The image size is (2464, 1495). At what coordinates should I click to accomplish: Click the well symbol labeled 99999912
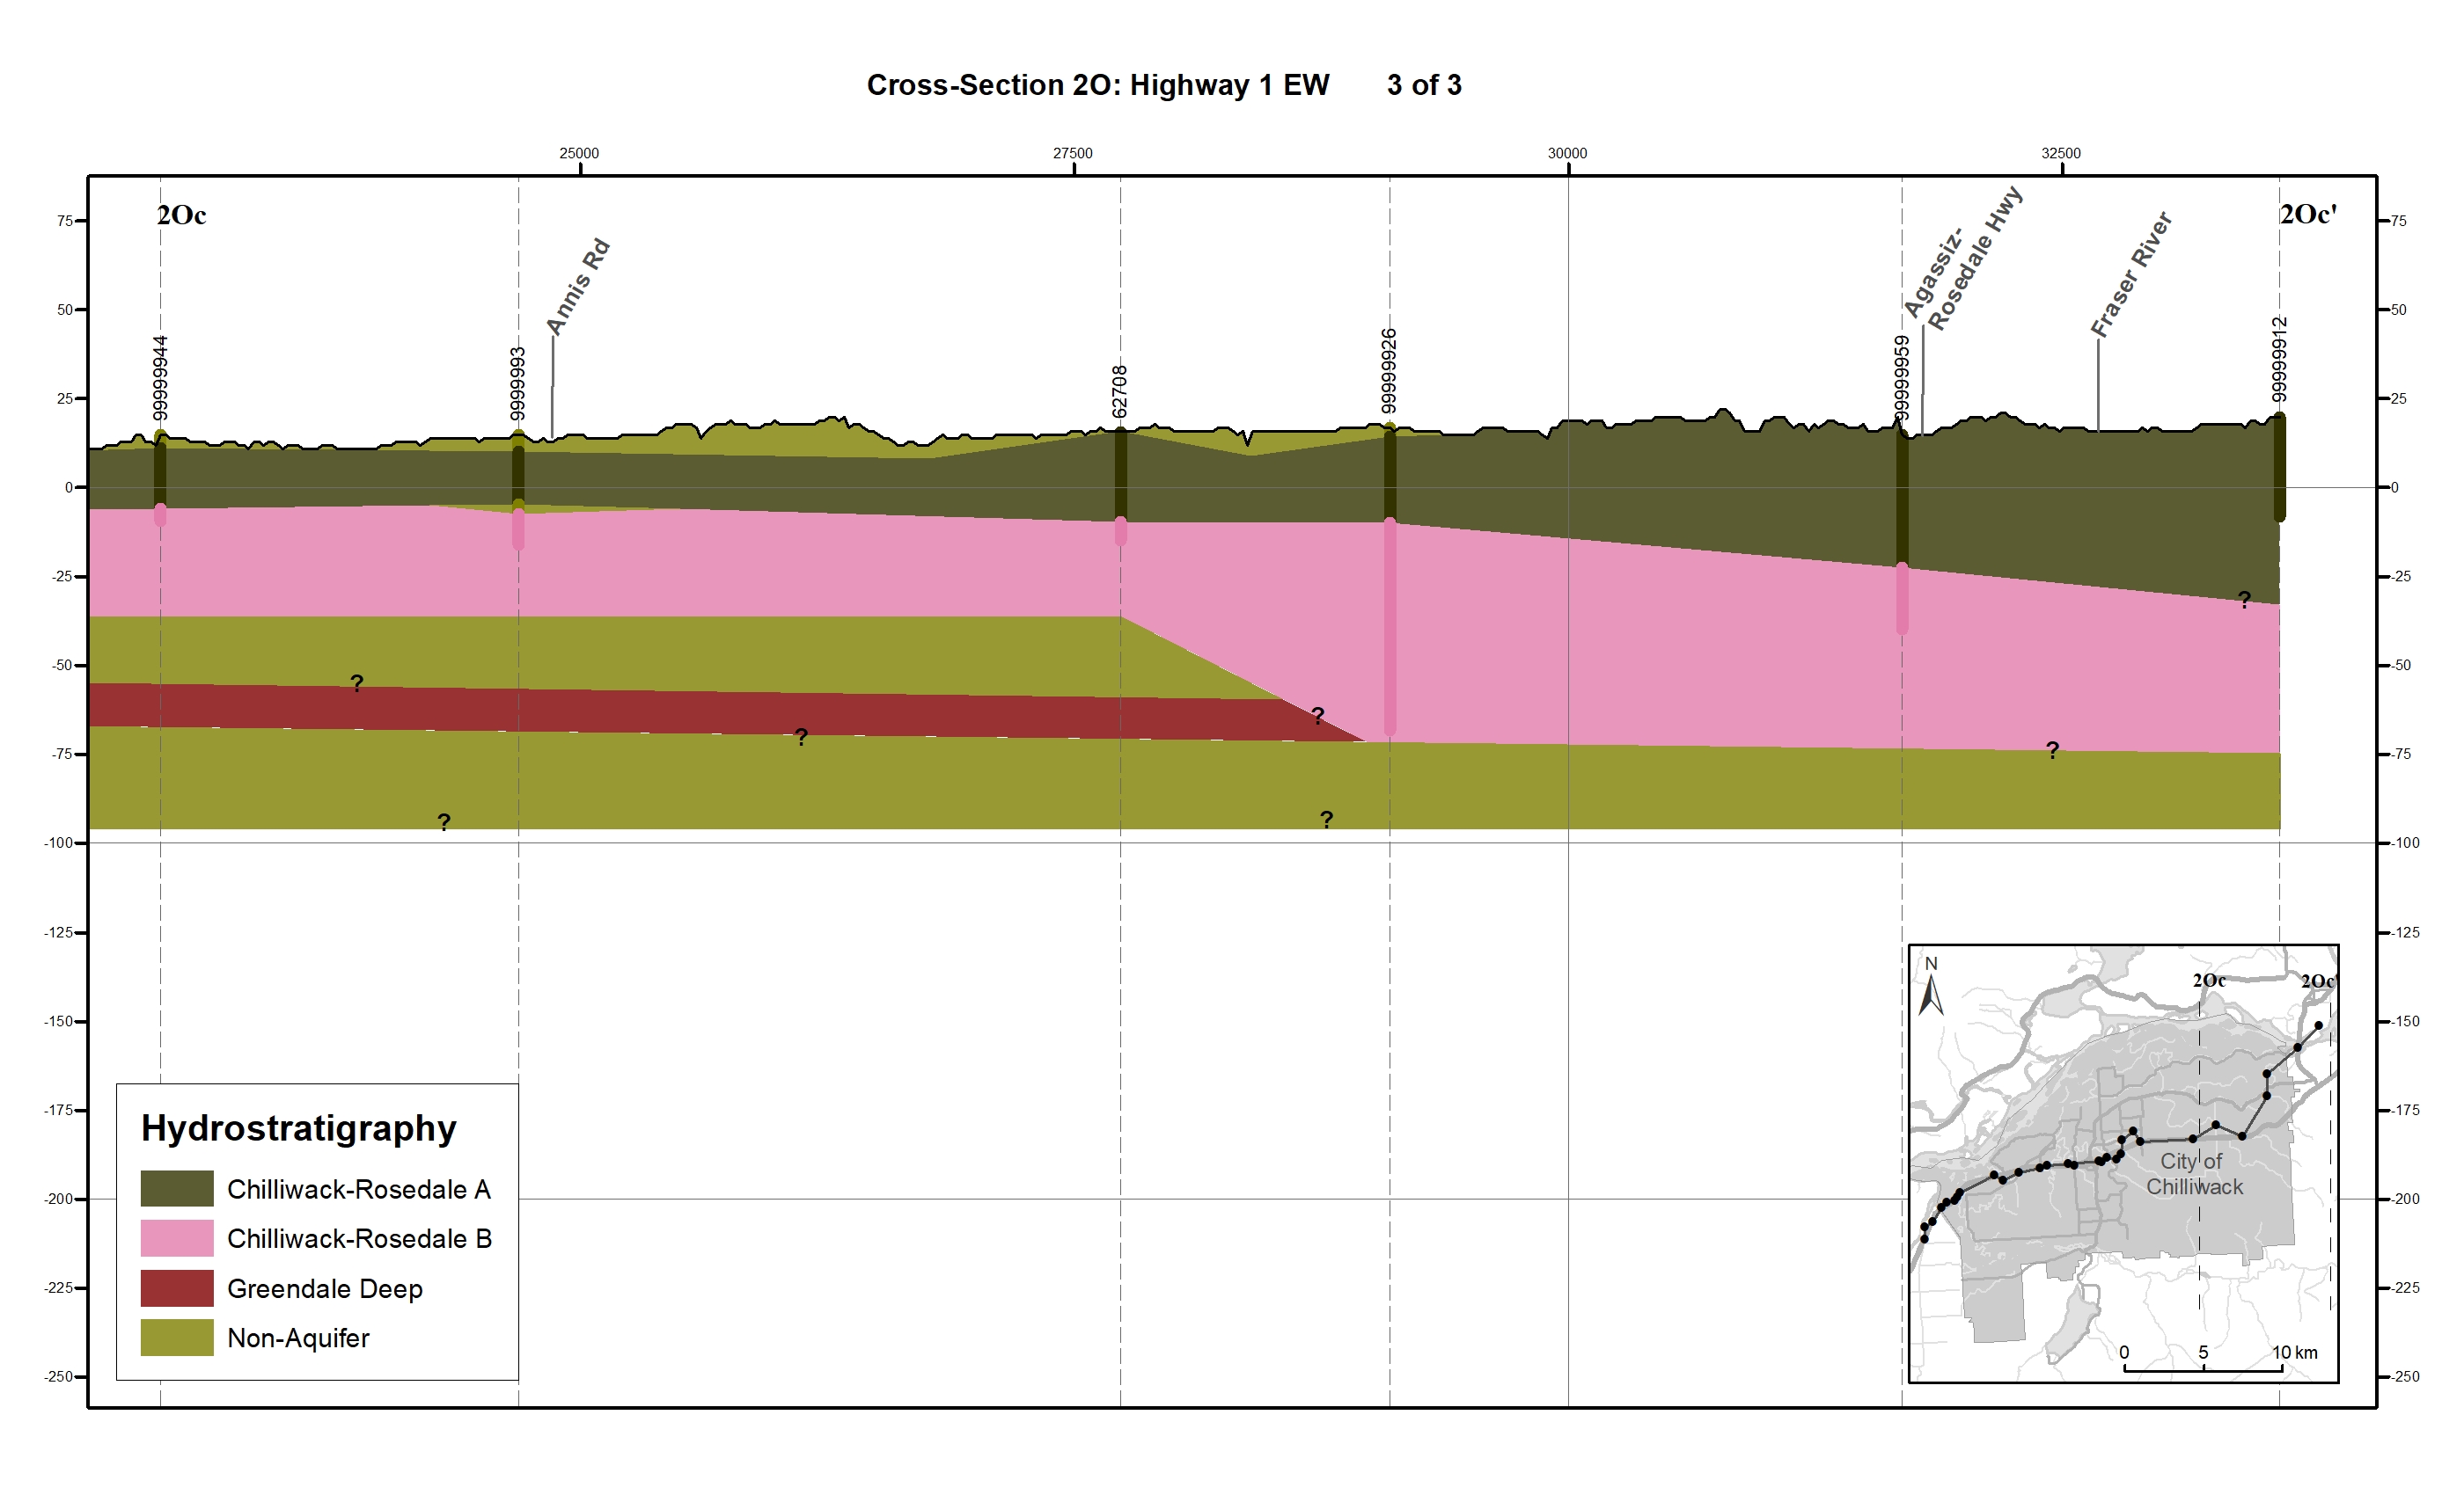coord(2280,470)
